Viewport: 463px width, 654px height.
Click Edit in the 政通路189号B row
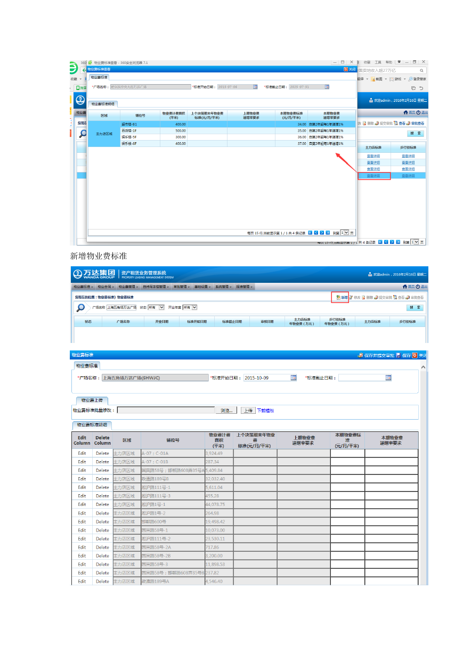[x=82, y=479]
